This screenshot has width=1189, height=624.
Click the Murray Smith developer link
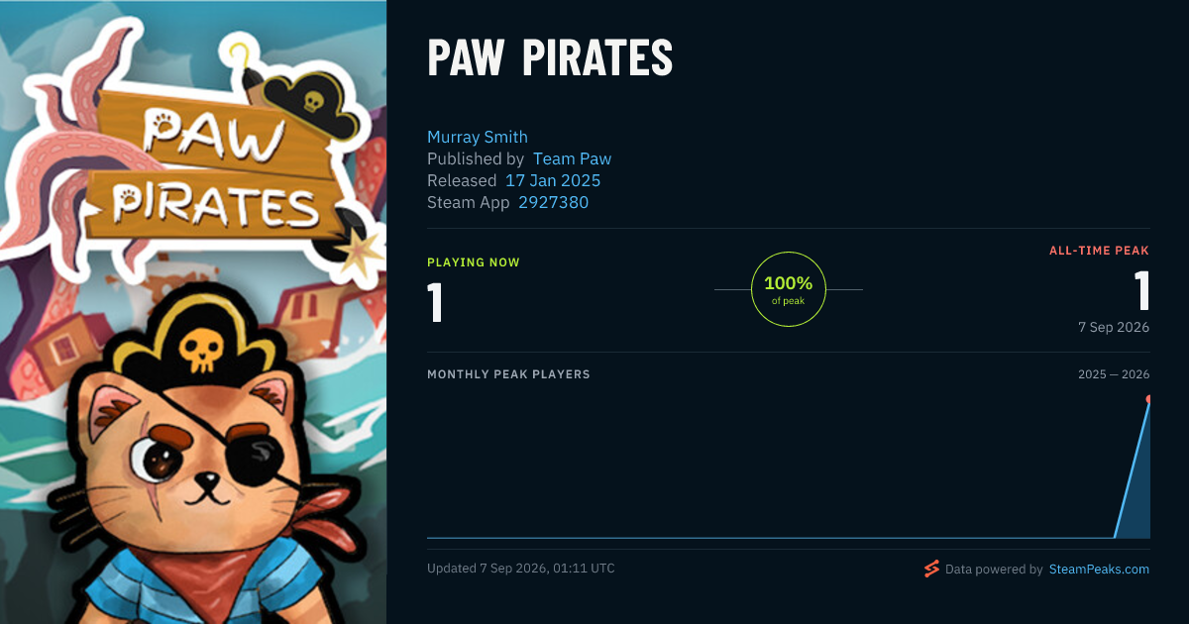(x=478, y=137)
